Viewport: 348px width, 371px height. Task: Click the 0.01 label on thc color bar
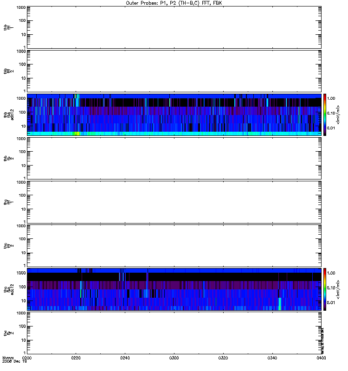coord(331,303)
